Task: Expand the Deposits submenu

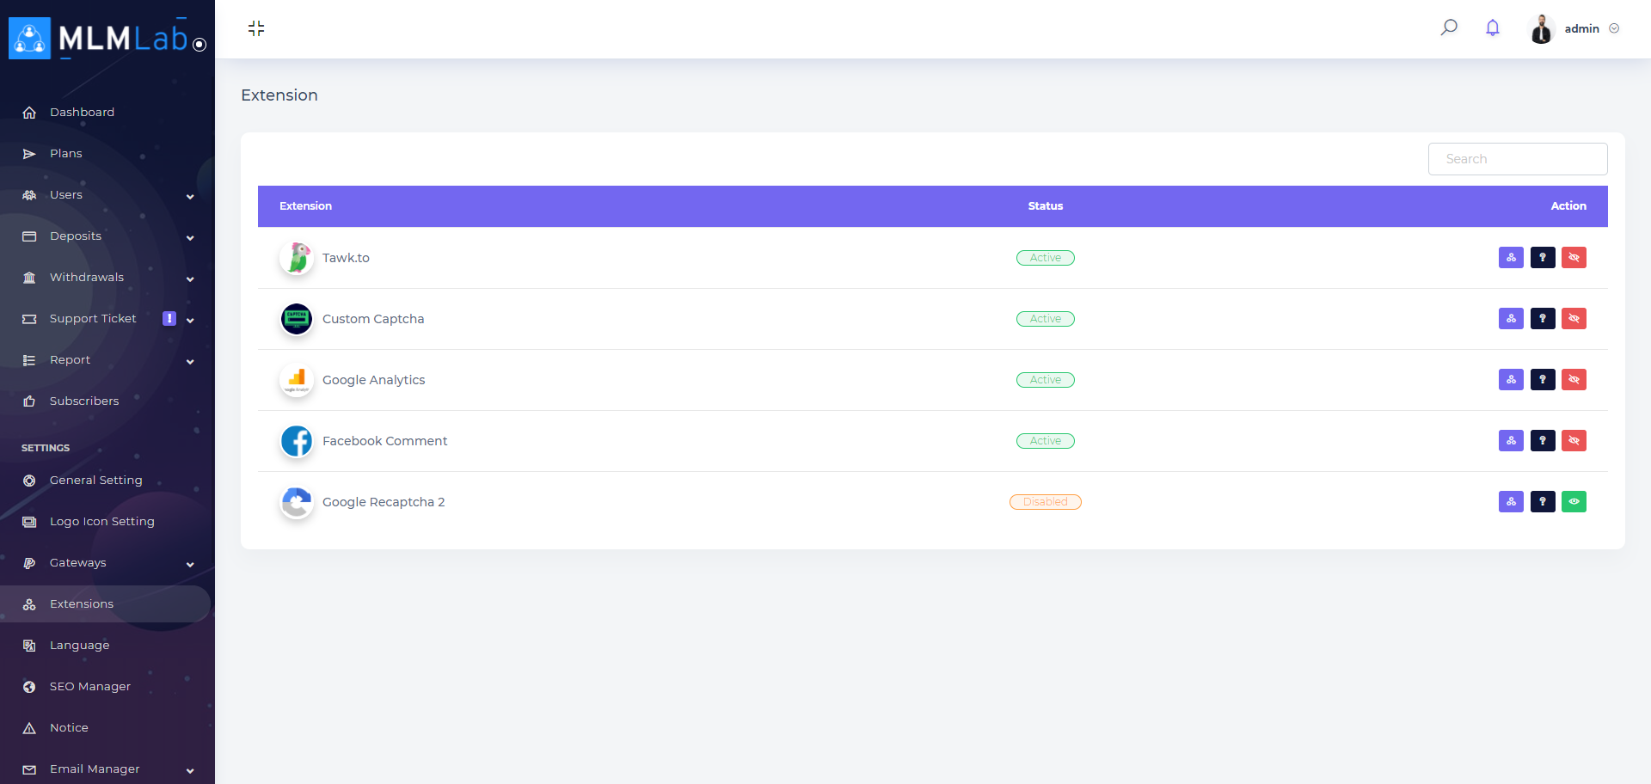Action: [107, 236]
